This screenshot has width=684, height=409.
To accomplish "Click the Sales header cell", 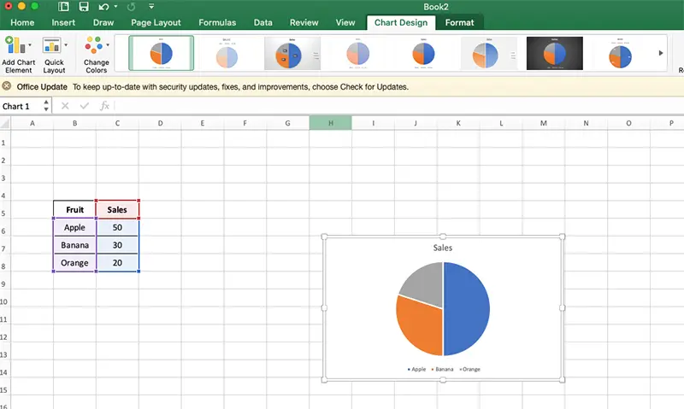I will [x=117, y=209].
